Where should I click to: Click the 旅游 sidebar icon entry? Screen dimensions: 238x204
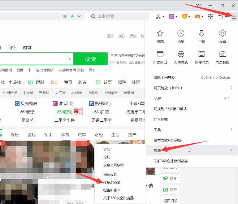coord(165,190)
